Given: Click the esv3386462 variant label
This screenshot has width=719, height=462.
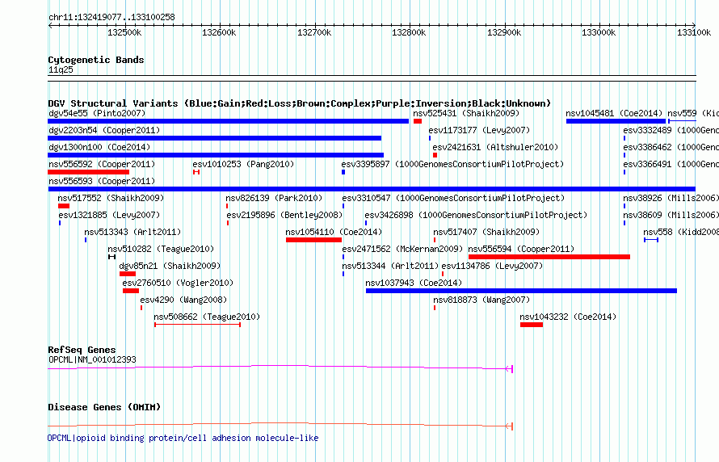Looking at the screenshot, I should click(x=671, y=147).
